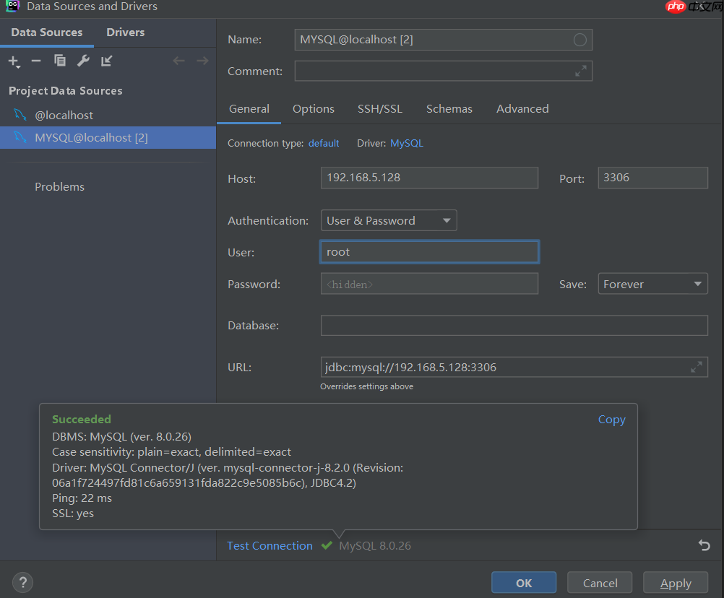Click the DataGrip app icon in title bar

(12, 6)
